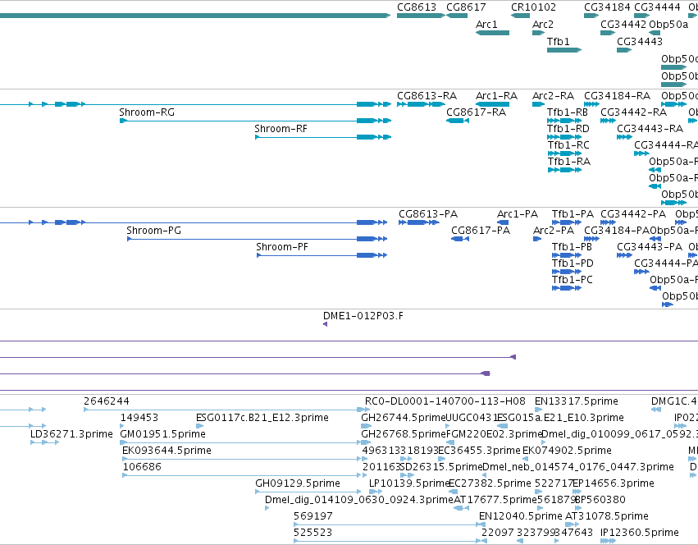Click the Arc1-PA protein label
This screenshot has width=698, height=545.
[x=518, y=214]
